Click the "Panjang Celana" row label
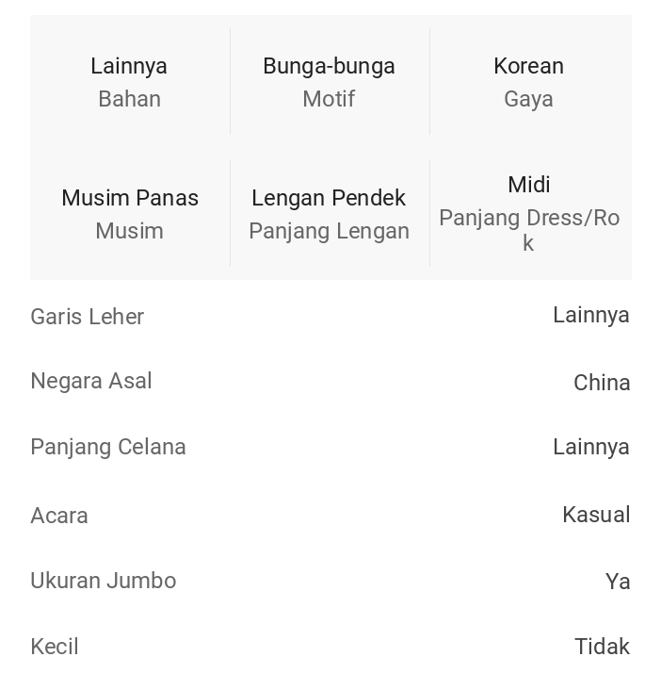The width and height of the screenshot is (661, 690). pos(108,447)
